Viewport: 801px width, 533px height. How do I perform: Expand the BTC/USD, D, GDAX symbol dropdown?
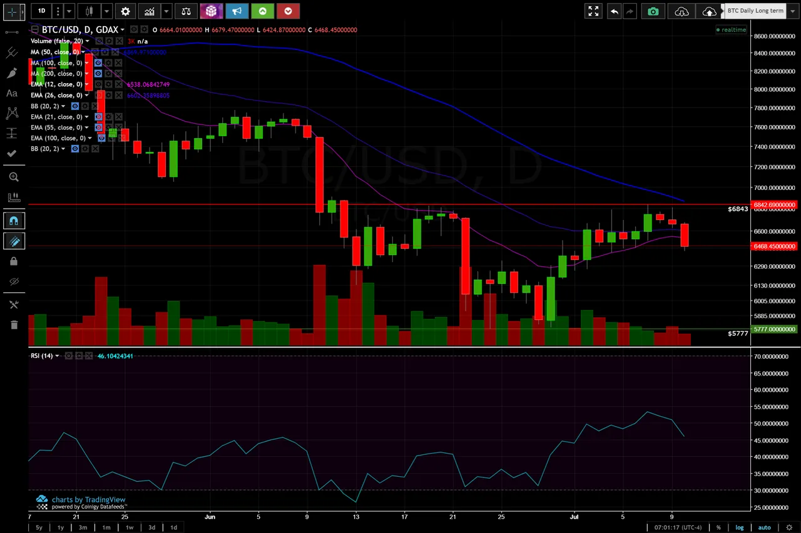122,30
